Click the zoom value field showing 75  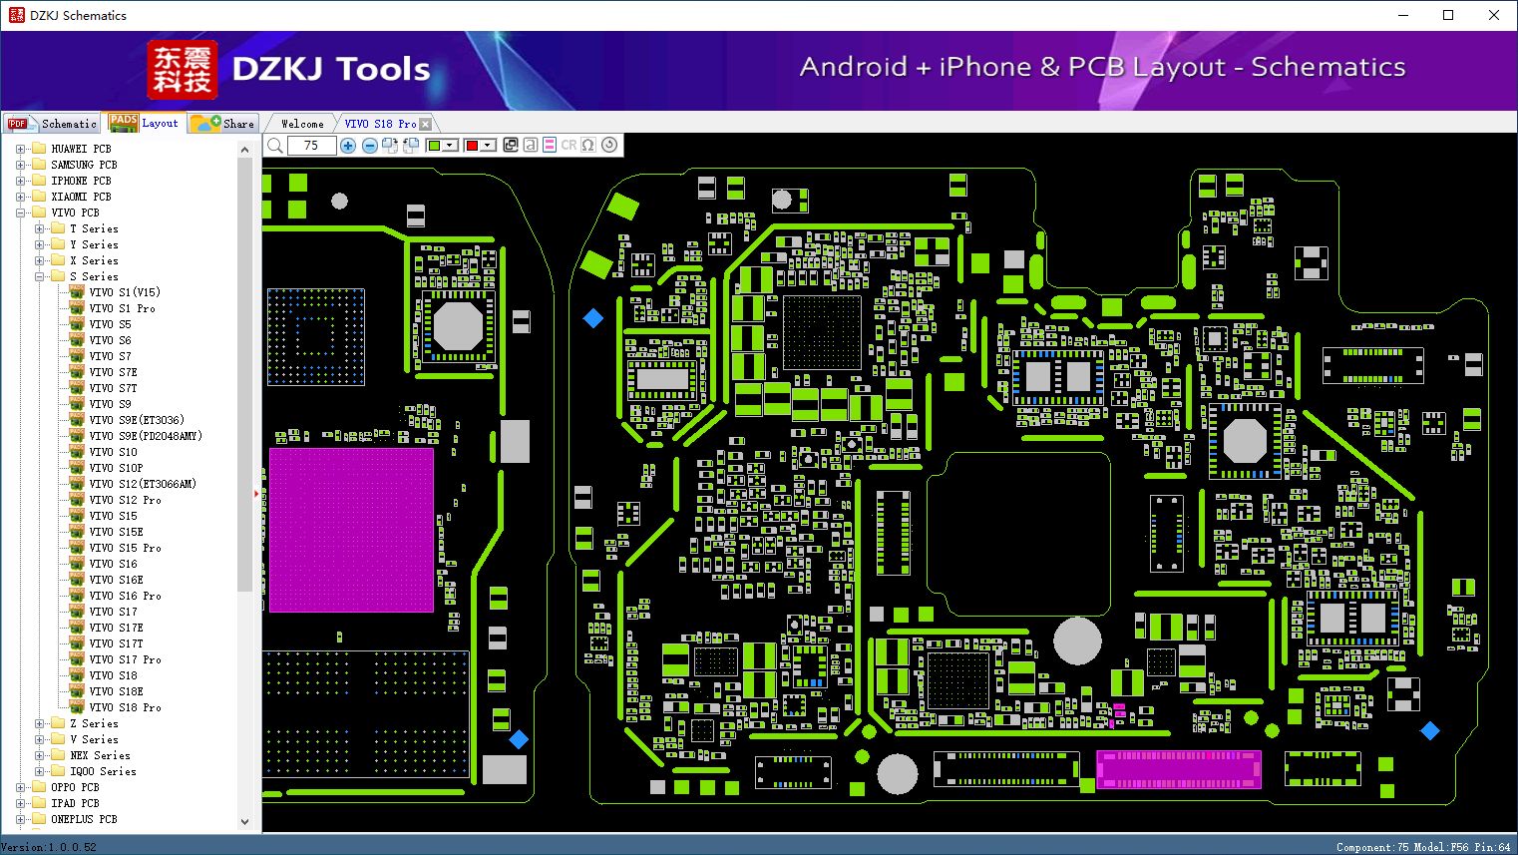[x=311, y=146]
